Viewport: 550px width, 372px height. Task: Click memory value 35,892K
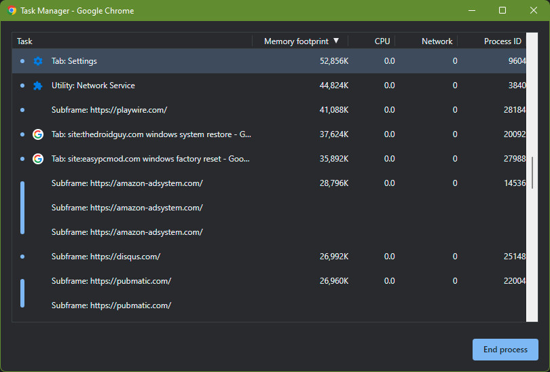(x=334, y=159)
